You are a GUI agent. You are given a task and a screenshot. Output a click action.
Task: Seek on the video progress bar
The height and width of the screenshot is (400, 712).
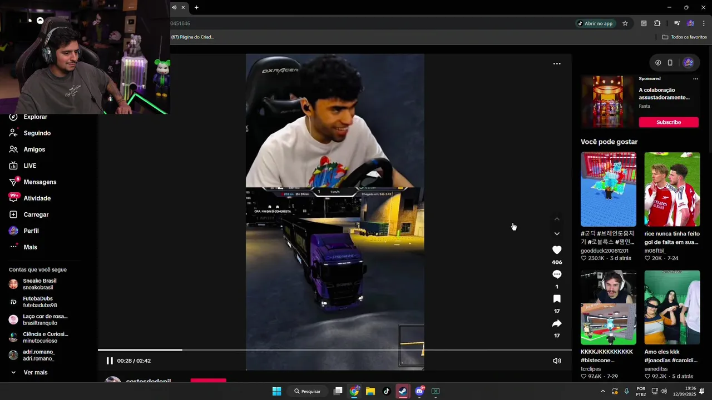coord(334,350)
